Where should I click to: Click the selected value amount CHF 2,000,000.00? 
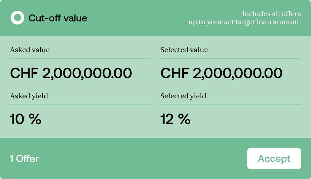221,73
